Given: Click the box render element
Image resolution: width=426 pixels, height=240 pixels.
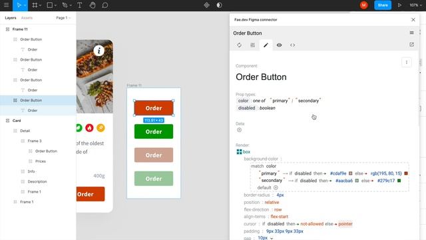Looking at the screenshot, I should [x=244, y=151].
